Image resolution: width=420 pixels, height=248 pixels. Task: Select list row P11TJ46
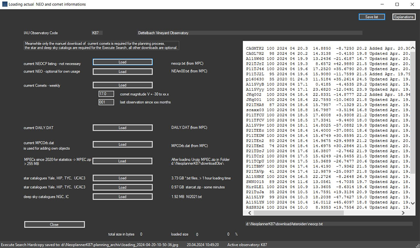click(x=328, y=69)
